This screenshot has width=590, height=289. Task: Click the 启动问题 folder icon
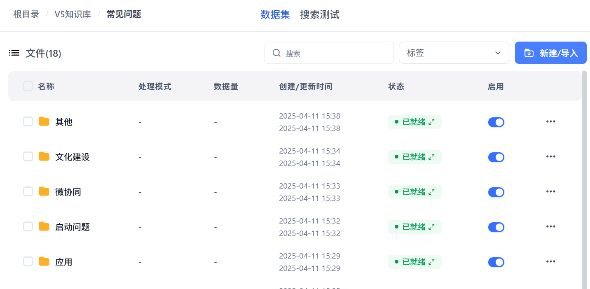tap(44, 226)
